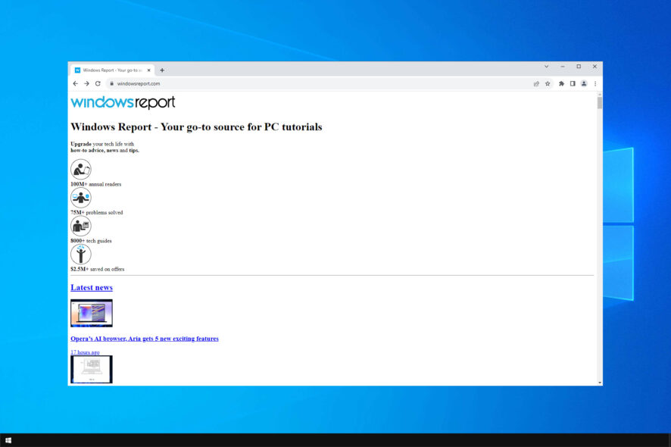This screenshot has width=671, height=447.
Task: Click the '100M+ annual readers' text
Action: click(96, 184)
